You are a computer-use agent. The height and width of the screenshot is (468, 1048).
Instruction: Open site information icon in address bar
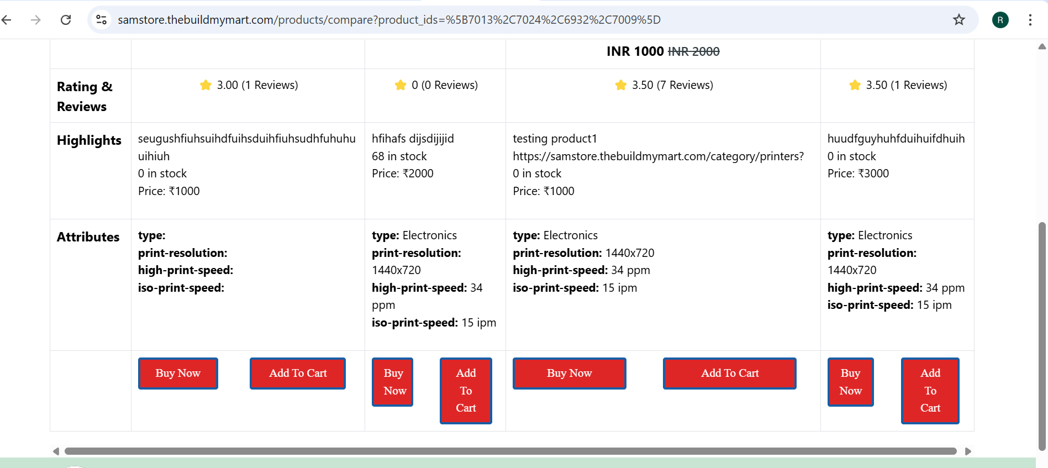101,20
